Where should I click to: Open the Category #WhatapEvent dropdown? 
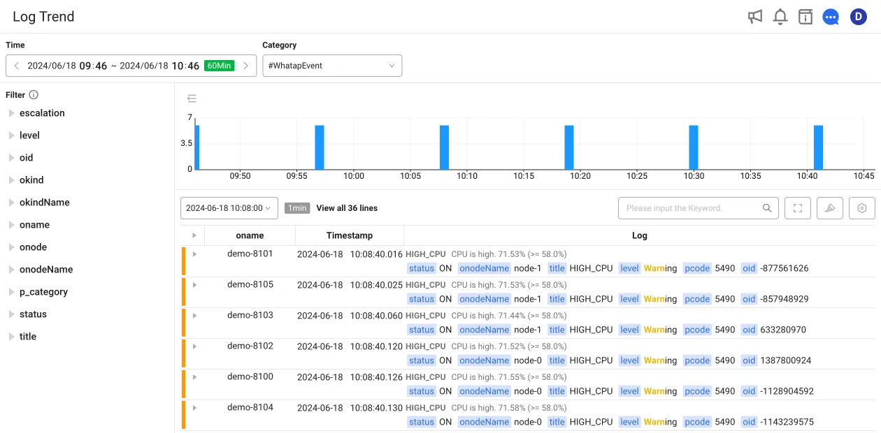click(332, 66)
